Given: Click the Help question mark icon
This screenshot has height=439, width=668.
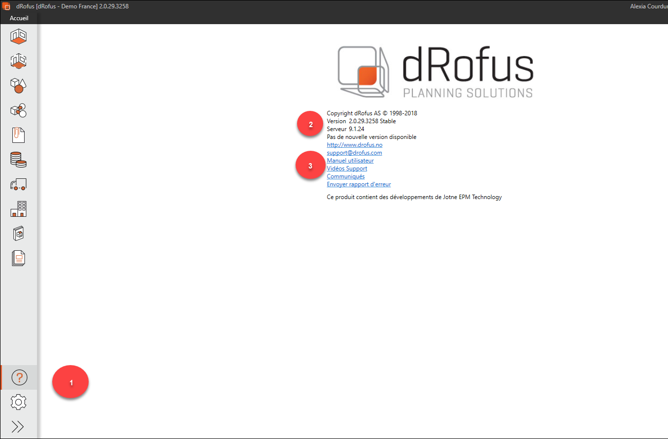Looking at the screenshot, I should pos(19,378).
